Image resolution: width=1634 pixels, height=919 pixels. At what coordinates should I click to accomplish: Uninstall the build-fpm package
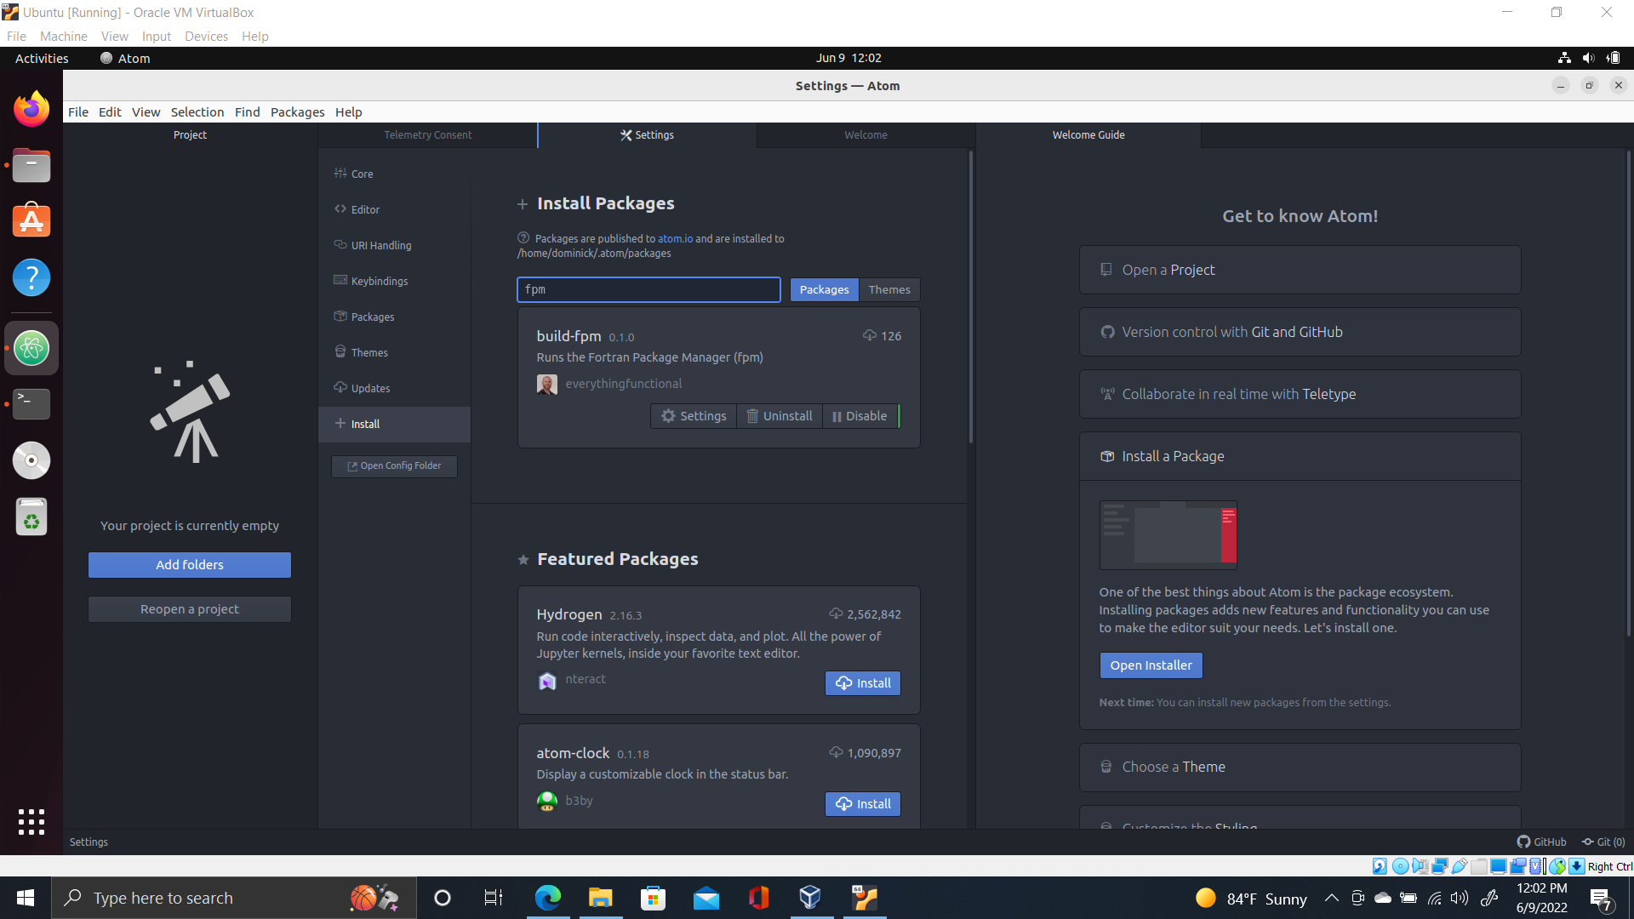coord(780,416)
